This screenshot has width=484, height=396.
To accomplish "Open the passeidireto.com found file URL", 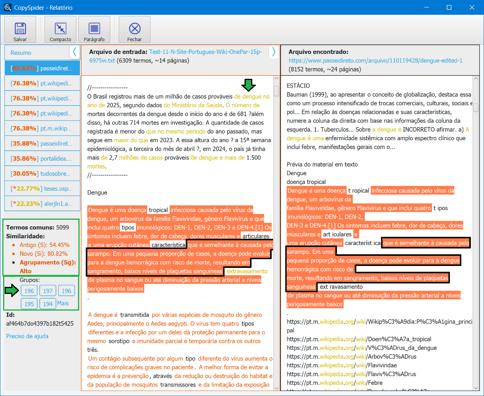I will (375, 61).
